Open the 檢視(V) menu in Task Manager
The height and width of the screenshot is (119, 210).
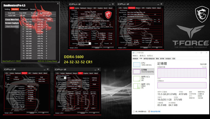tap(150, 56)
